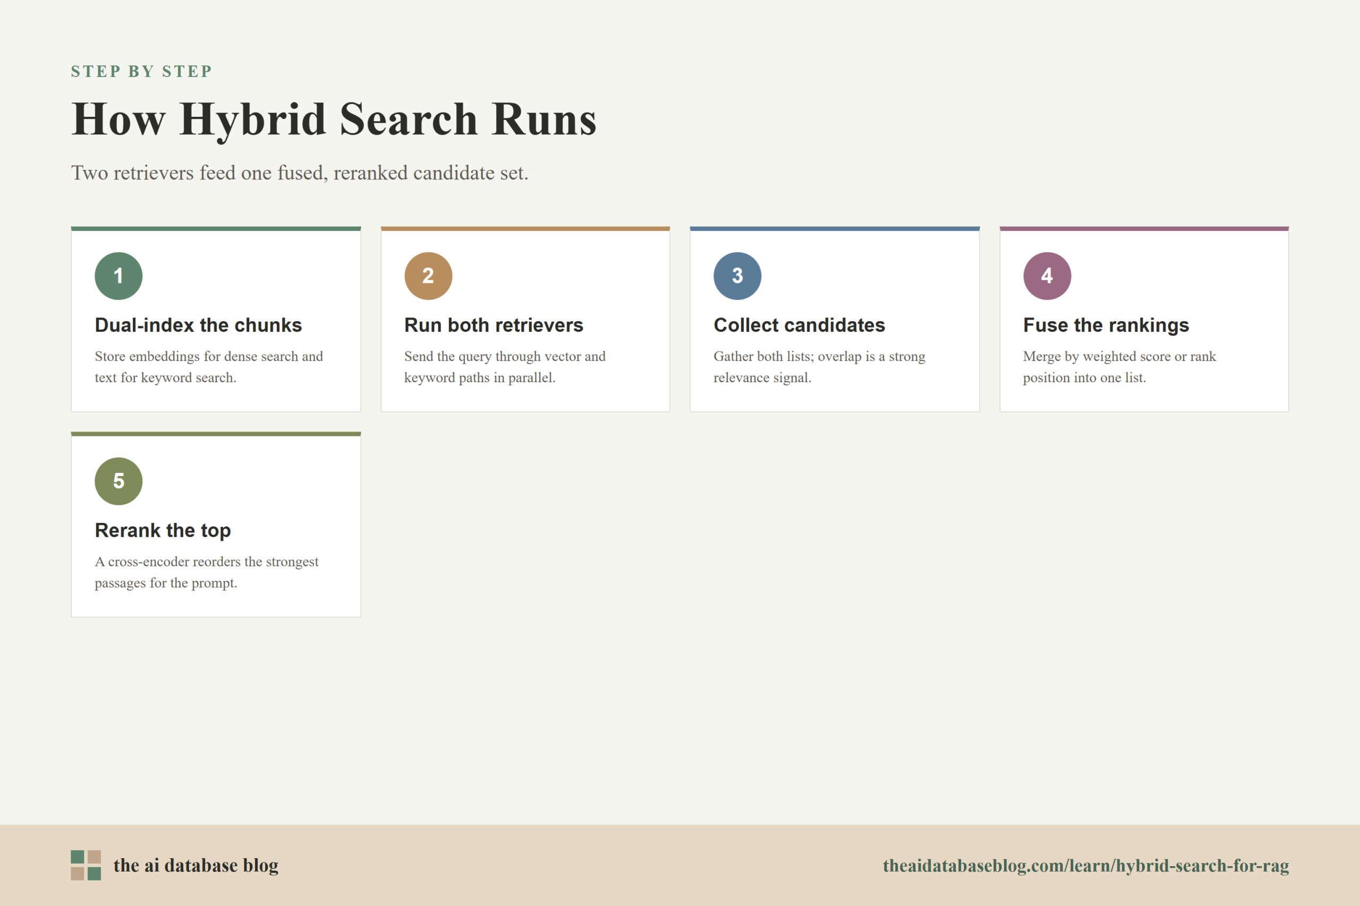Click the blue step 3 circle
Viewport: 1360px width, 906px height.
click(737, 275)
